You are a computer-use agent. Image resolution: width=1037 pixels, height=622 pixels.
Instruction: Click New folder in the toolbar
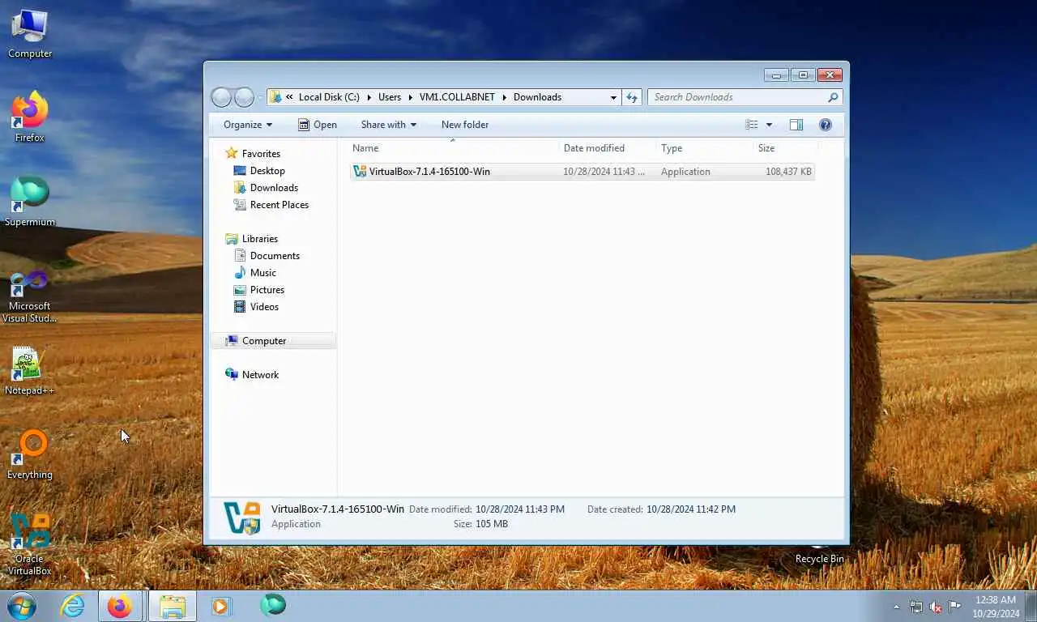point(465,125)
